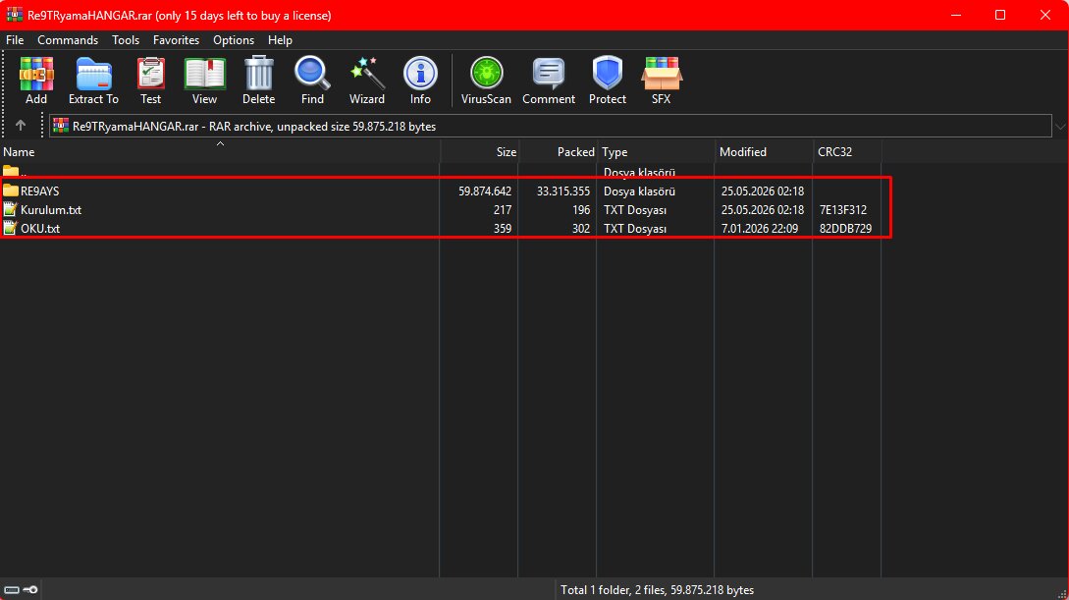This screenshot has width=1069, height=600.
Task: Click Kurulum.txt packed value 196
Action: tap(581, 210)
